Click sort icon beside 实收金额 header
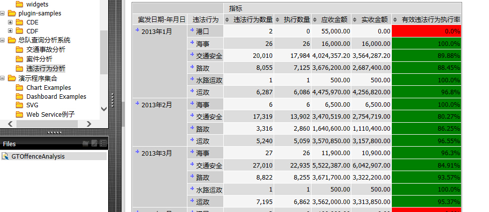 pyautogui.click(x=355, y=19)
